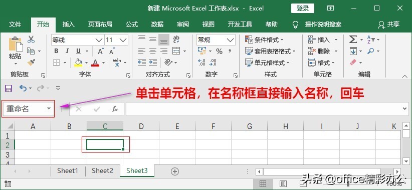Select the Format Painter brush
The height and width of the screenshot is (190, 412).
point(31,62)
